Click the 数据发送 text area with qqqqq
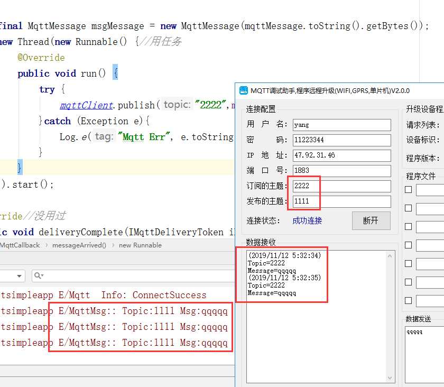444x387 pixels. coord(425,355)
